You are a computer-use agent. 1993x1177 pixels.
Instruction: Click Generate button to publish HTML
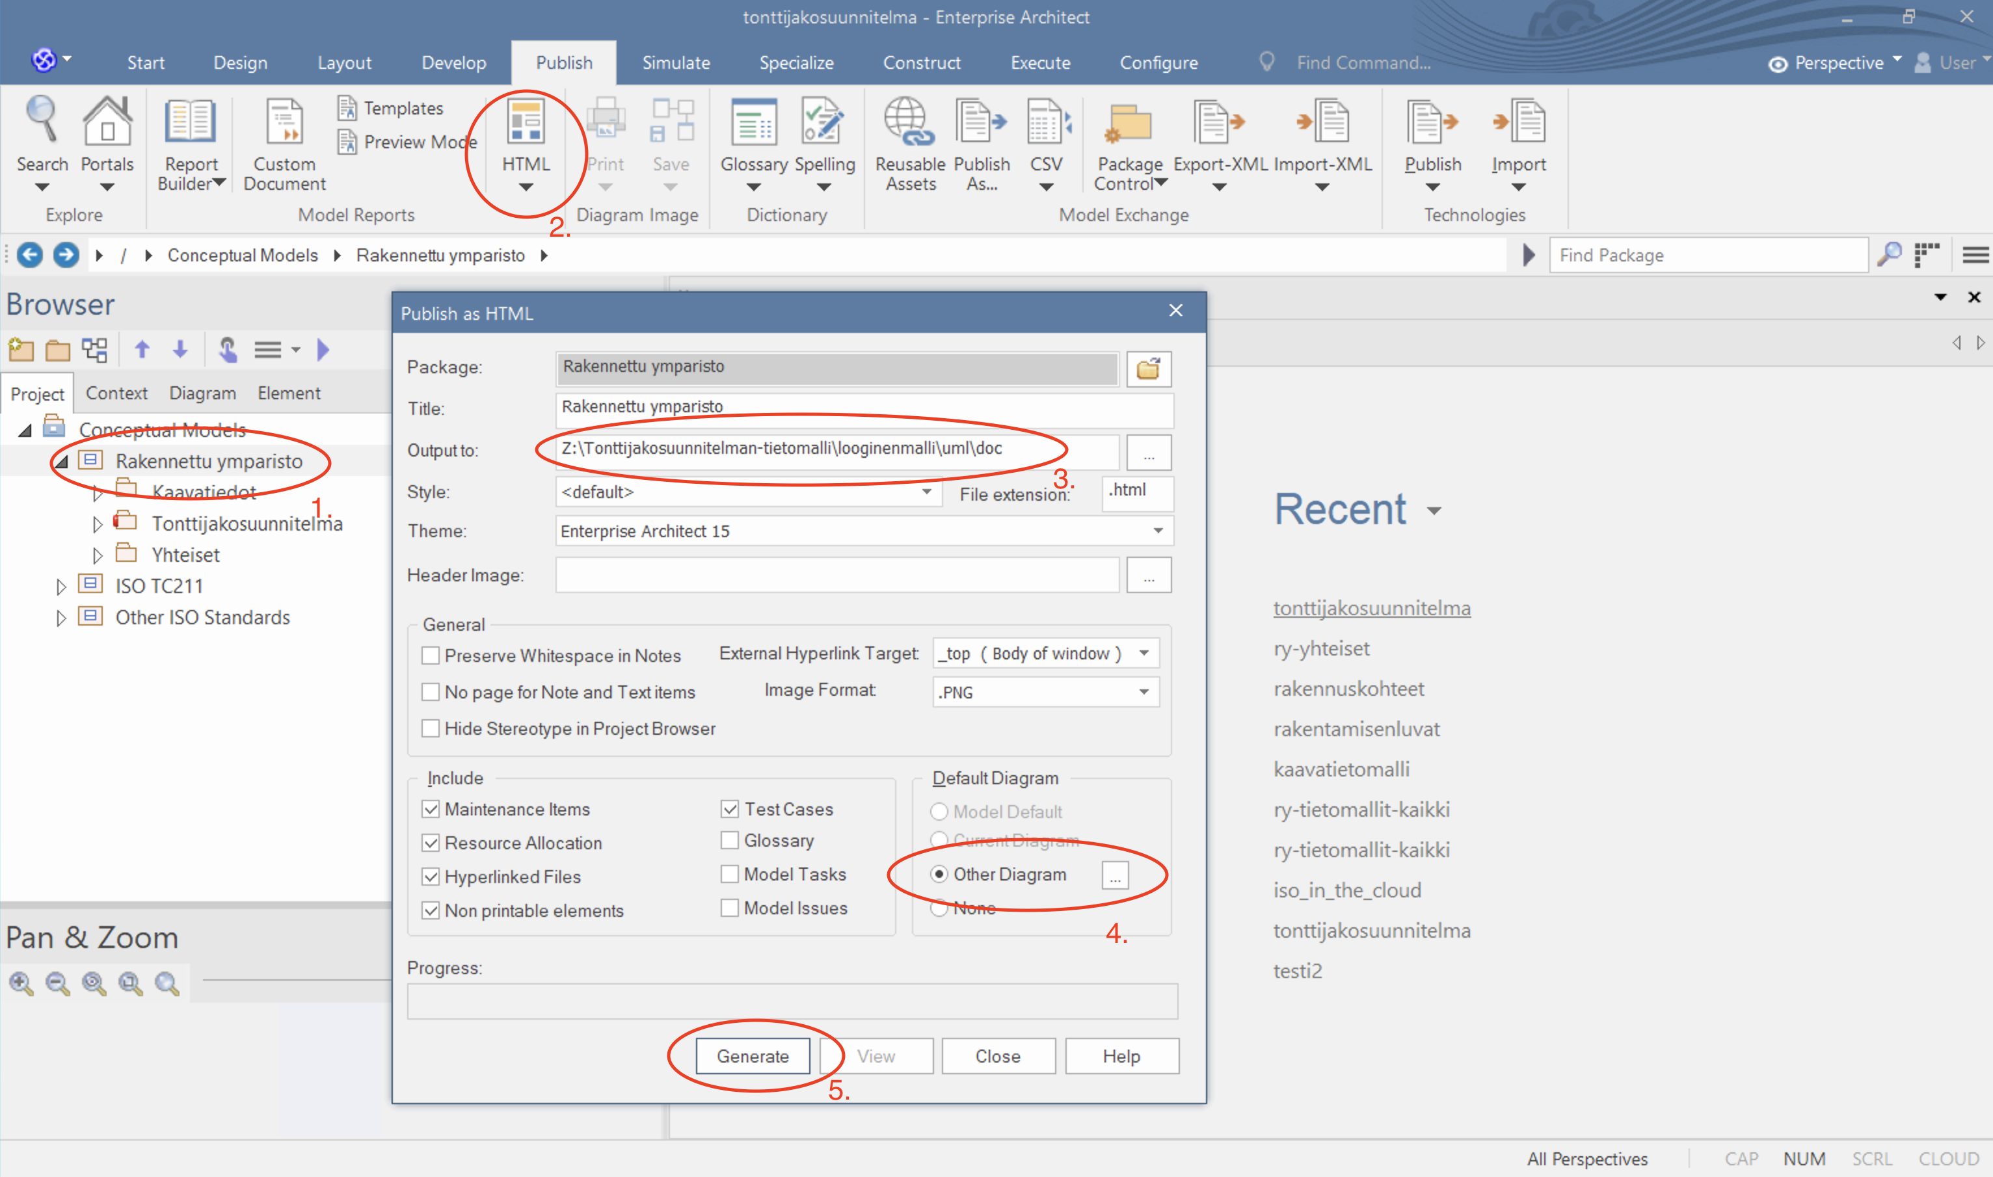click(x=751, y=1055)
